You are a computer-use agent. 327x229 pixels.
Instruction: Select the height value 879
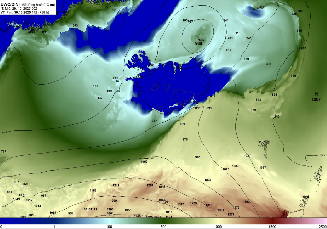[253, 110]
